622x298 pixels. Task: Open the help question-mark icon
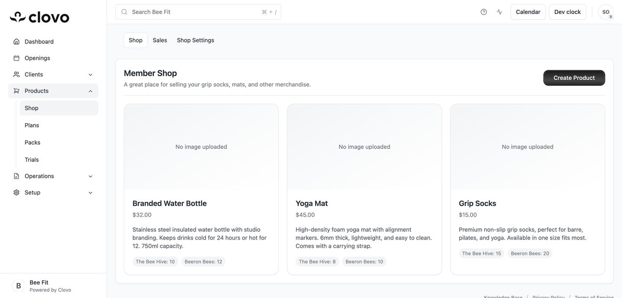point(483,11)
